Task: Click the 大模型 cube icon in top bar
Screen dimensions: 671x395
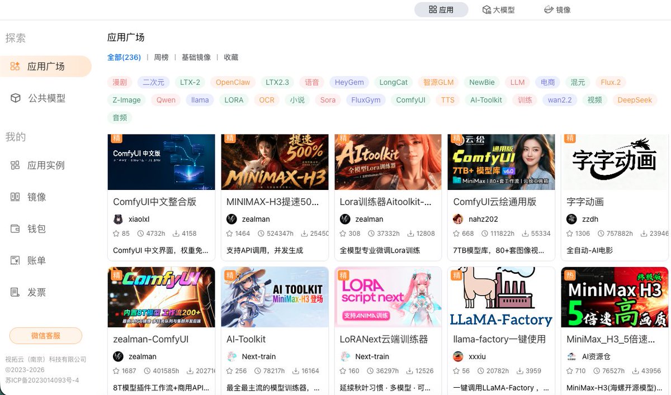Action: click(x=486, y=9)
